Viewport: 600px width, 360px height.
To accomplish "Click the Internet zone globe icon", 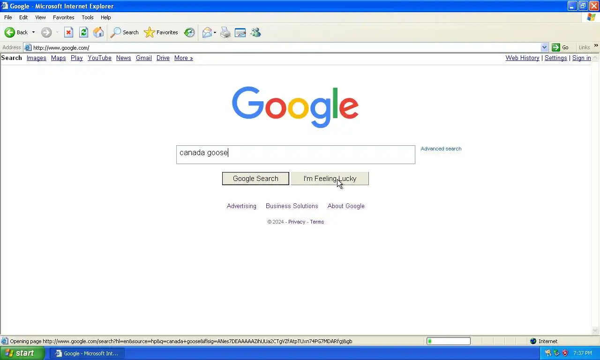I will pos(533,341).
